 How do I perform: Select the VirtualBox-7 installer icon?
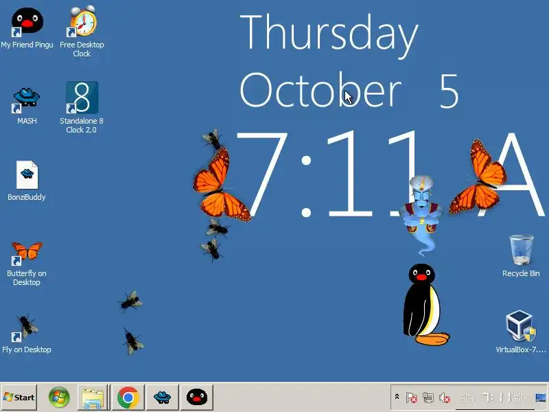click(521, 332)
